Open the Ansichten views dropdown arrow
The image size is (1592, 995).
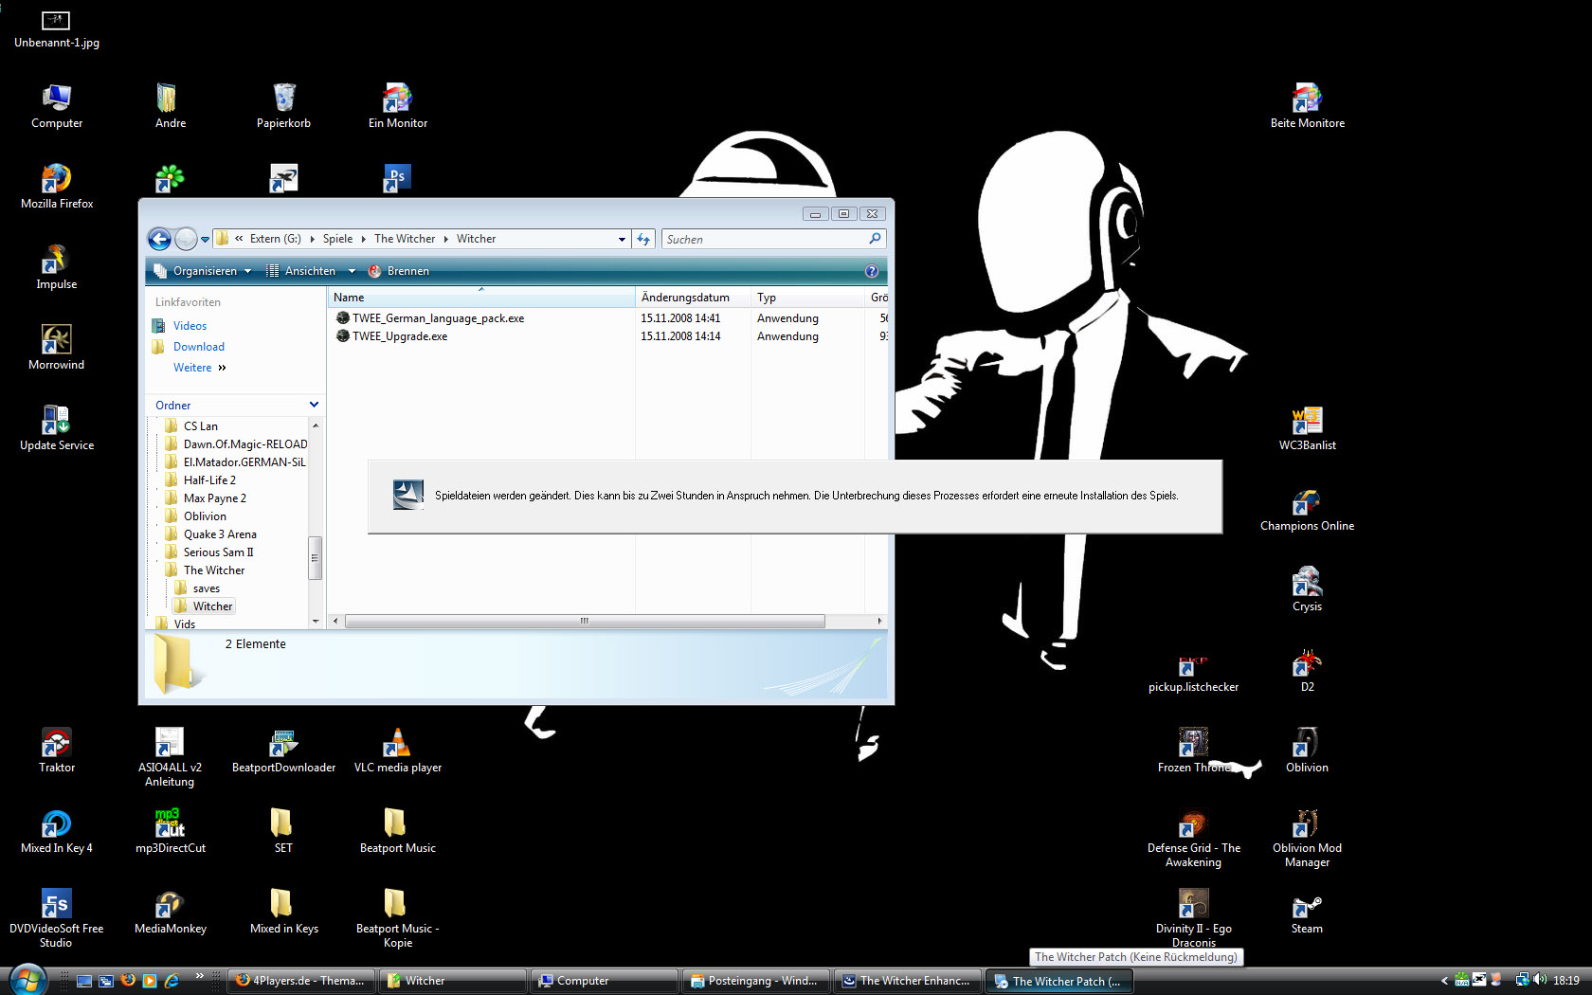click(352, 271)
